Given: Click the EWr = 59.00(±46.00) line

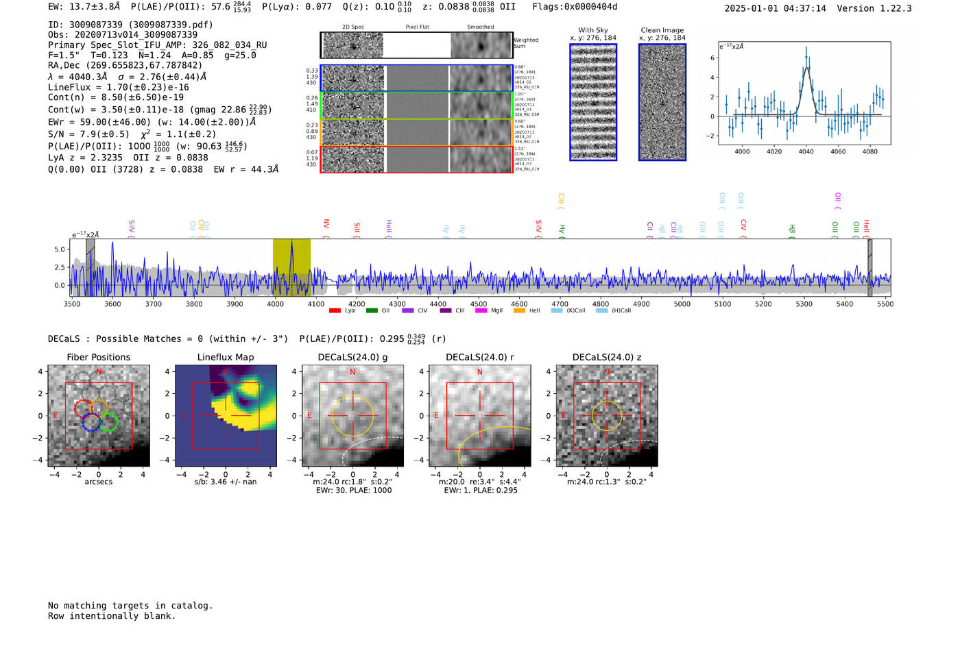Looking at the screenshot, I should [x=152, y=122].
